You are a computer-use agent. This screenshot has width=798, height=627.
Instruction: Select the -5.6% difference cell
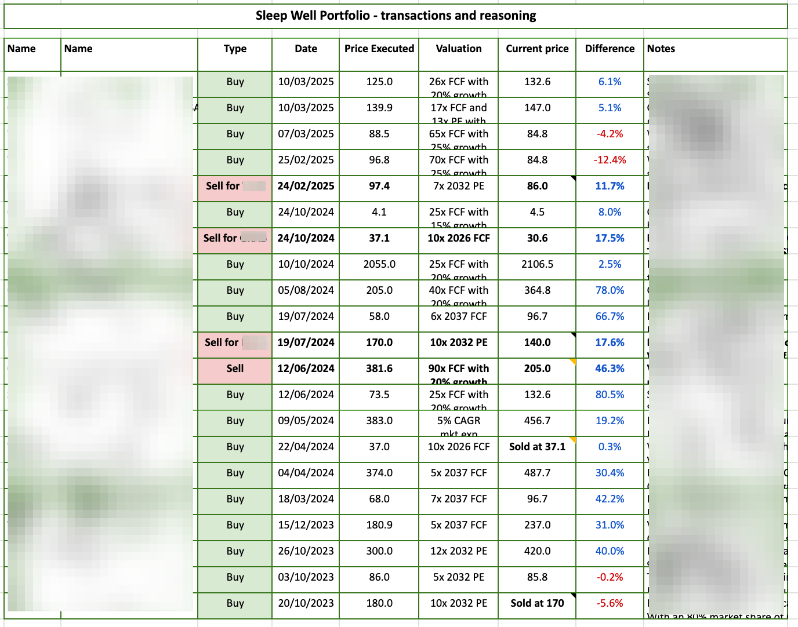[x=610, y=606]
